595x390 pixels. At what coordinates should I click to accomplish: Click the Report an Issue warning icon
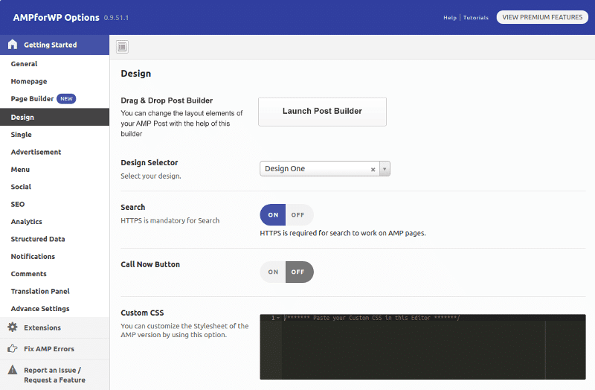(13, 369)
